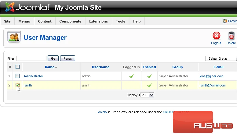
Task: Click the Joomla logo in header
Action: click(x=27, y=7)
